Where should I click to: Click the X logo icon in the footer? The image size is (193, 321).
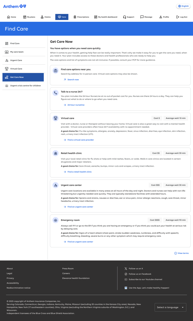[126, 269]
